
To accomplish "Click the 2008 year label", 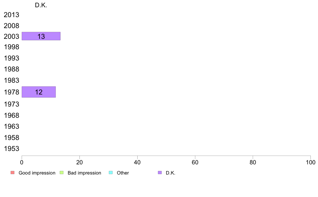I will pos(12,26).
